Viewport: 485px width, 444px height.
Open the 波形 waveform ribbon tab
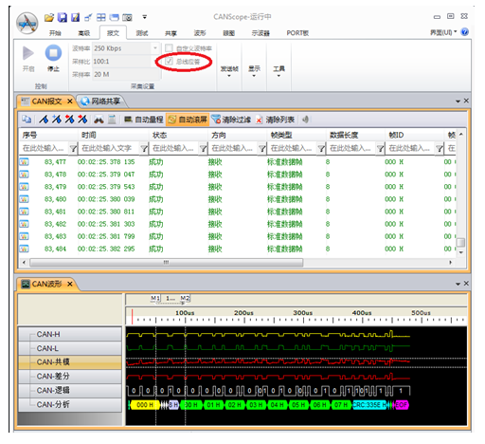(200, 33)
